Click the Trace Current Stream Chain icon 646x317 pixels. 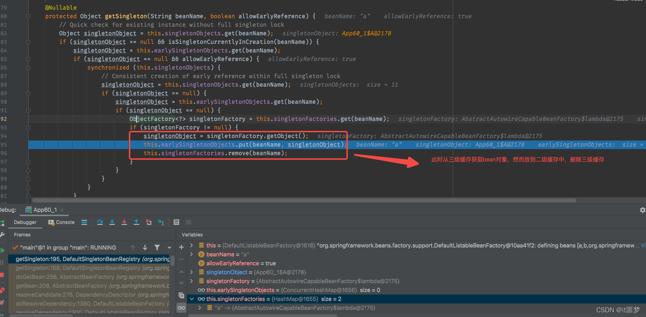pos(189,222)
